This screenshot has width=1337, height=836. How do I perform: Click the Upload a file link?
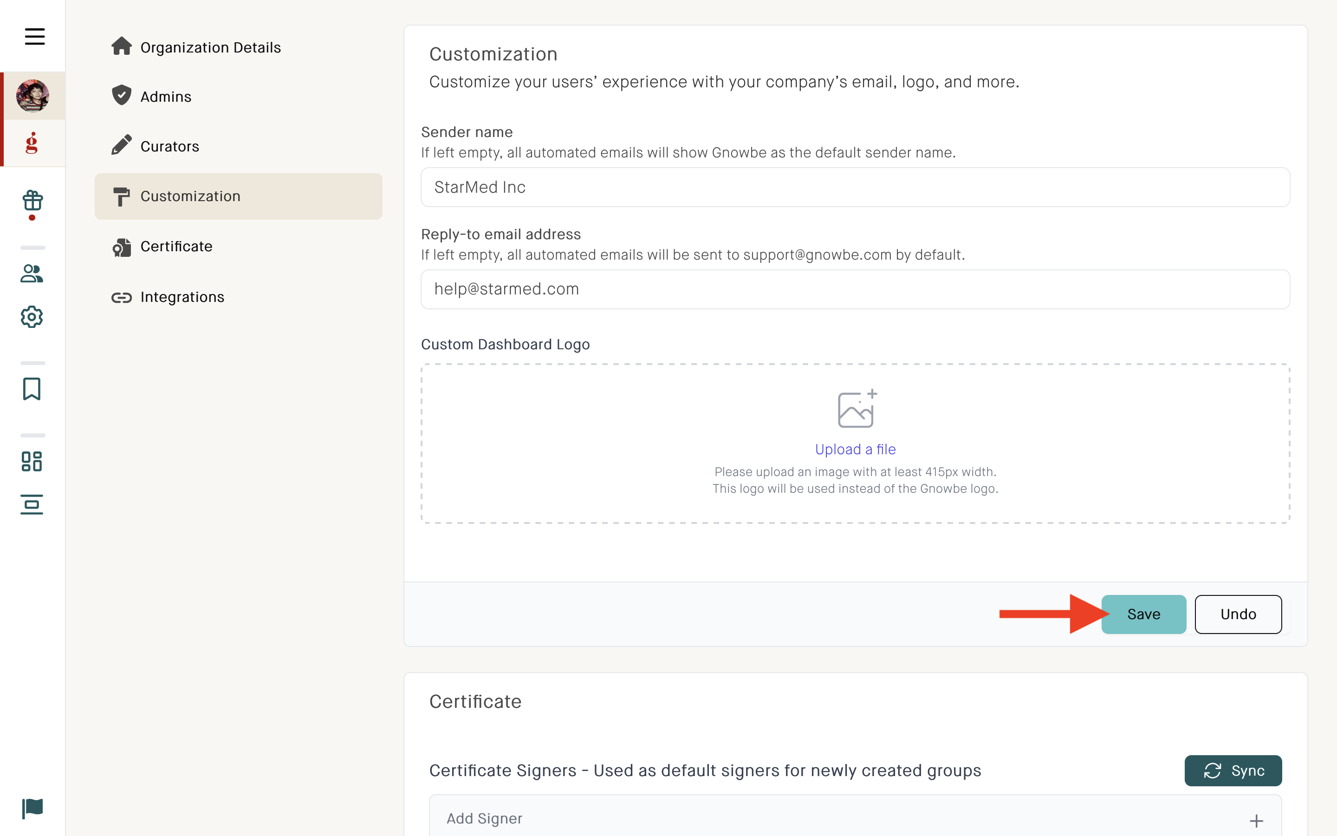point(855,449)
